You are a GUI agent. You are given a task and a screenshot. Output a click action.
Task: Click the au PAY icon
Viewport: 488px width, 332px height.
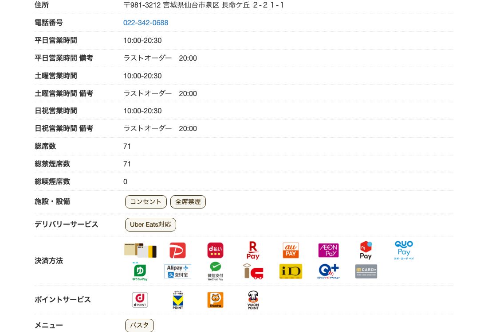tap(291, 250)
